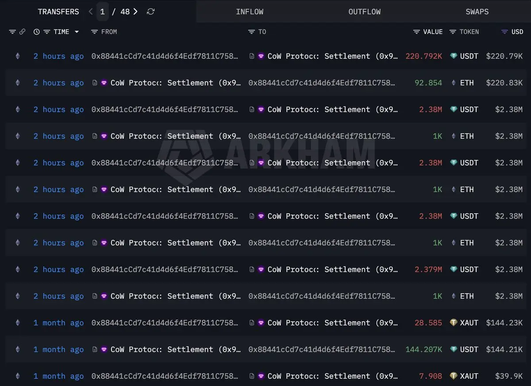Switch to the INFLOW tab

pos(250,11)
